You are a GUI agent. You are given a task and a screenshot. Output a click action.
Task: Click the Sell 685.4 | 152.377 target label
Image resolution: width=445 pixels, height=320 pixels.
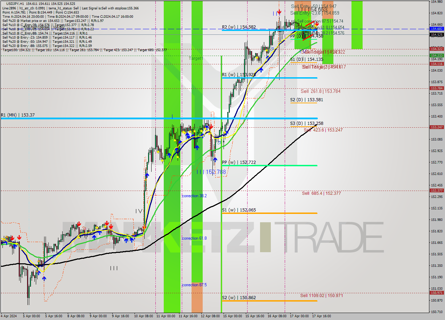pos(321,193)
